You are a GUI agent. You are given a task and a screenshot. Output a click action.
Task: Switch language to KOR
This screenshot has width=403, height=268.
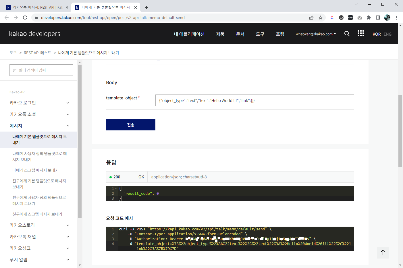(377, 34)
